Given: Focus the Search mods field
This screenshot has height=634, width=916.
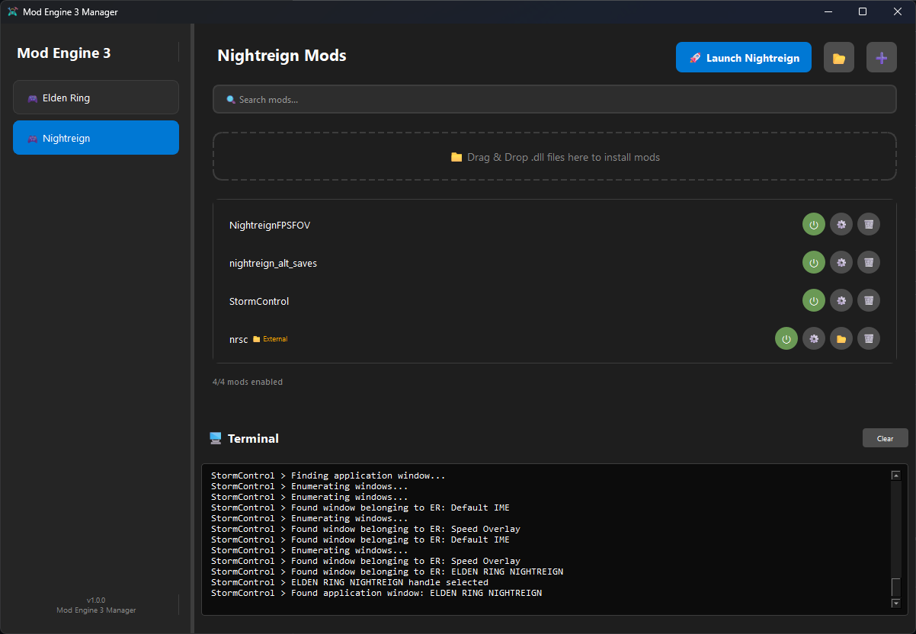Looking at the screenshot, I should [x=555, y=99].
